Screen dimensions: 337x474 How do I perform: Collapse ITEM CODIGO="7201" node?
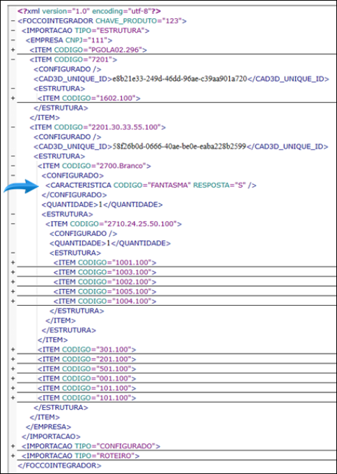click(13, 60)
